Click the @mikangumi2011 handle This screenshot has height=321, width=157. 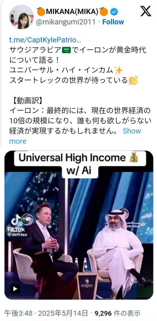66,22
